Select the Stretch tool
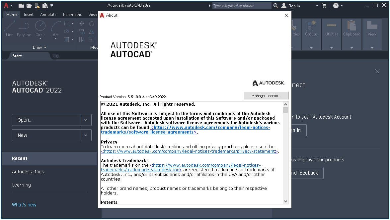This screenshot has width=390, height=220. tap(82, 39)
